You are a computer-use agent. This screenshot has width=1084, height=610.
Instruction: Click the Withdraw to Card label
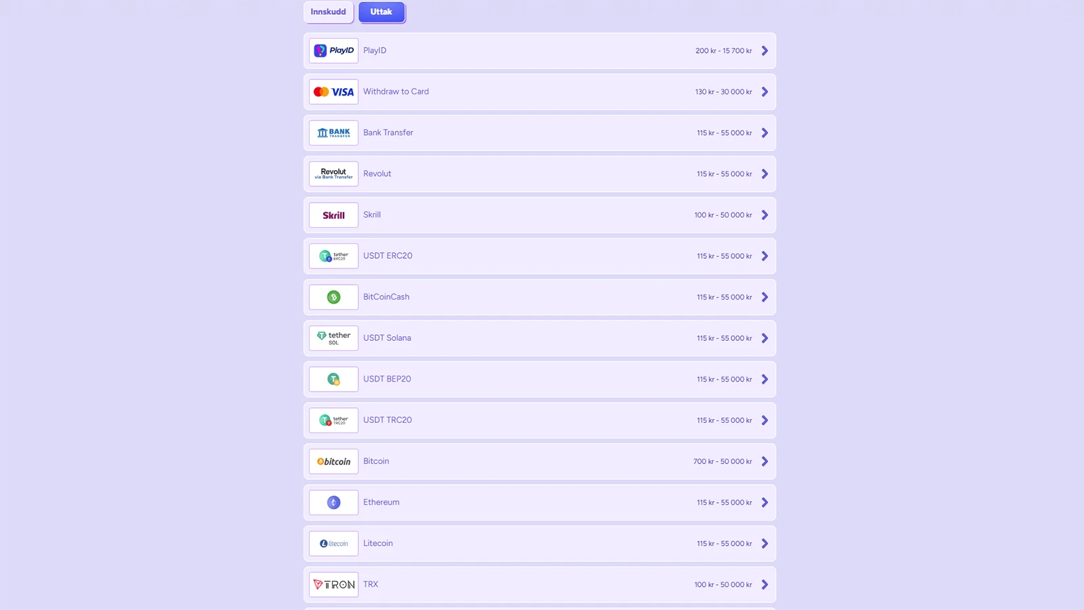[x=396, y=91]
